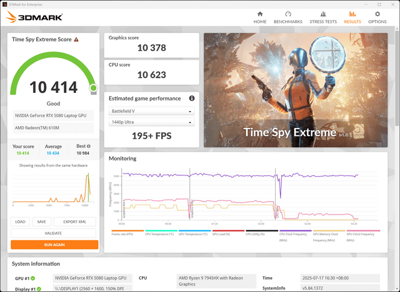The height and width of the screenshot is (292, 400).
Task: Click Your score value 10 414
Action: pyautogui.click(x=22, y=153)
